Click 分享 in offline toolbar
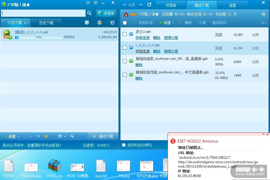The image size is (270, 180). point(202,23)
